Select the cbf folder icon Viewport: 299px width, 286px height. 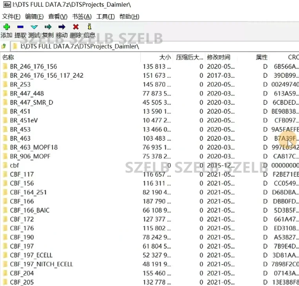[5, 165]
